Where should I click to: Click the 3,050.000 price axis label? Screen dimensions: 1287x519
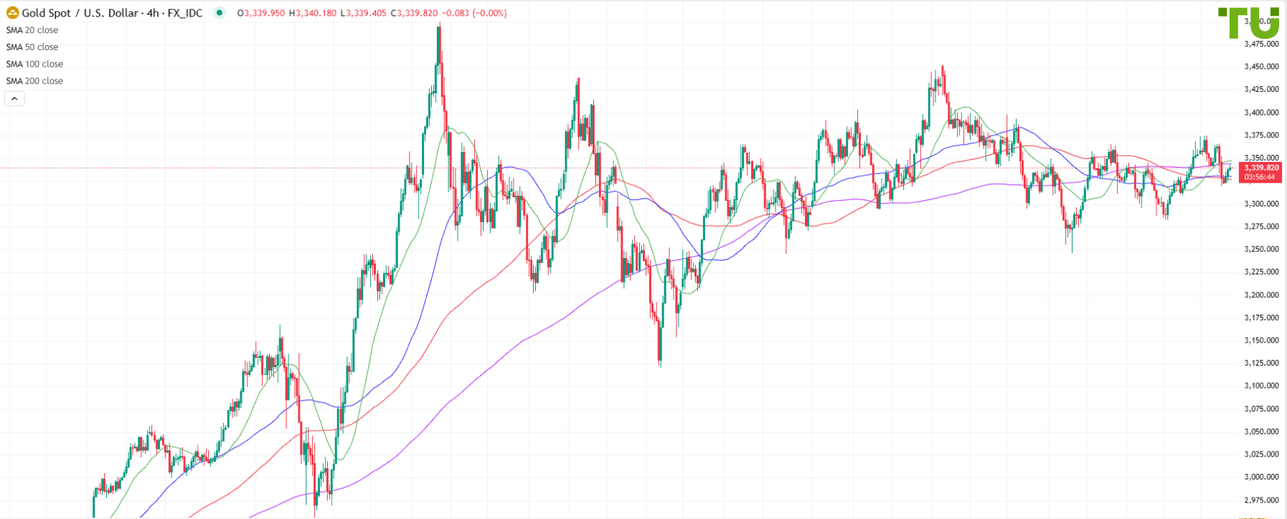(x=1261, y=432)
